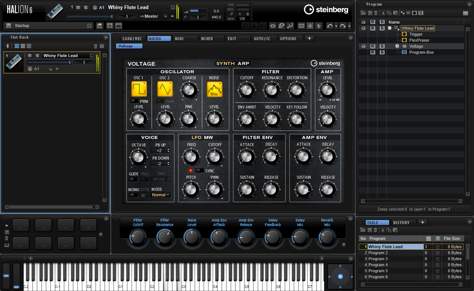Adjust the Filter Cutoff quick control knob
Image resolution: width=474 pixels, height=291 pixels.
coord(138,237)
